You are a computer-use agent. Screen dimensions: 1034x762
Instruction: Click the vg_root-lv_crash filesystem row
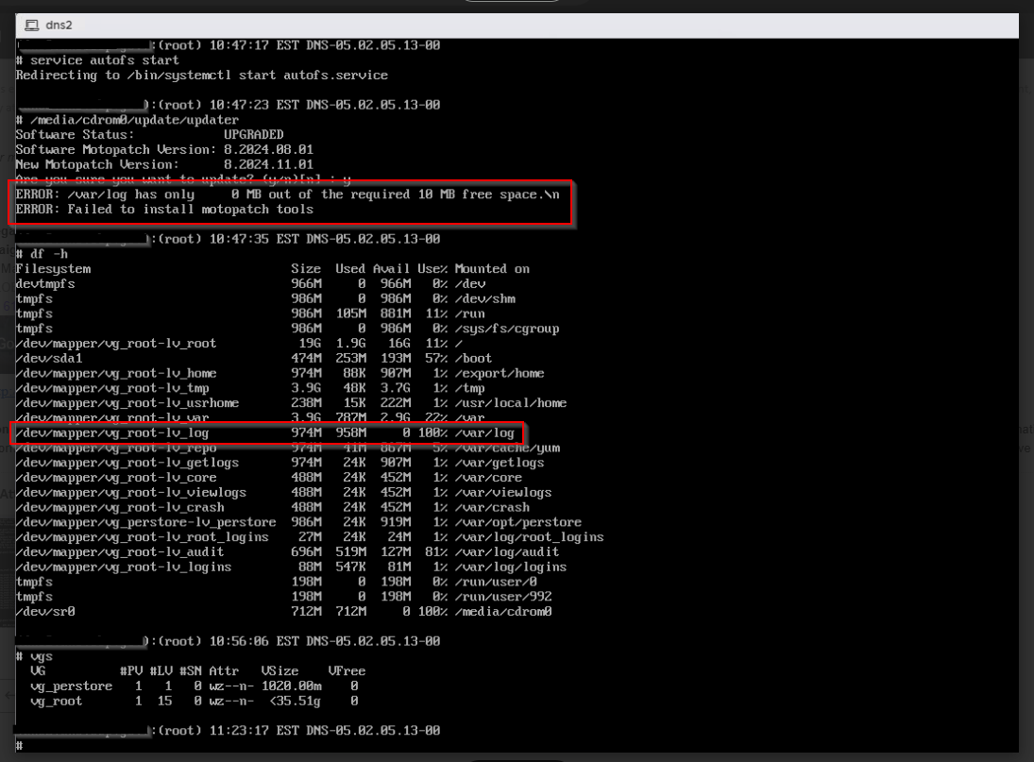pyautogui.click(x=273, y=508)
